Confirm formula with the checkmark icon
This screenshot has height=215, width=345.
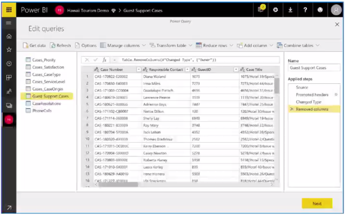[x=96, y=60]
